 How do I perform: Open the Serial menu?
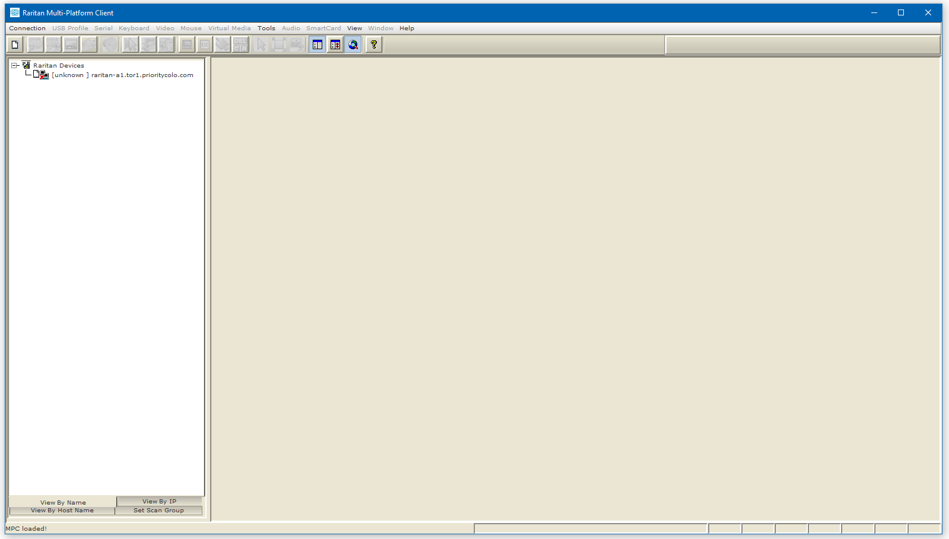pos(103,28)
